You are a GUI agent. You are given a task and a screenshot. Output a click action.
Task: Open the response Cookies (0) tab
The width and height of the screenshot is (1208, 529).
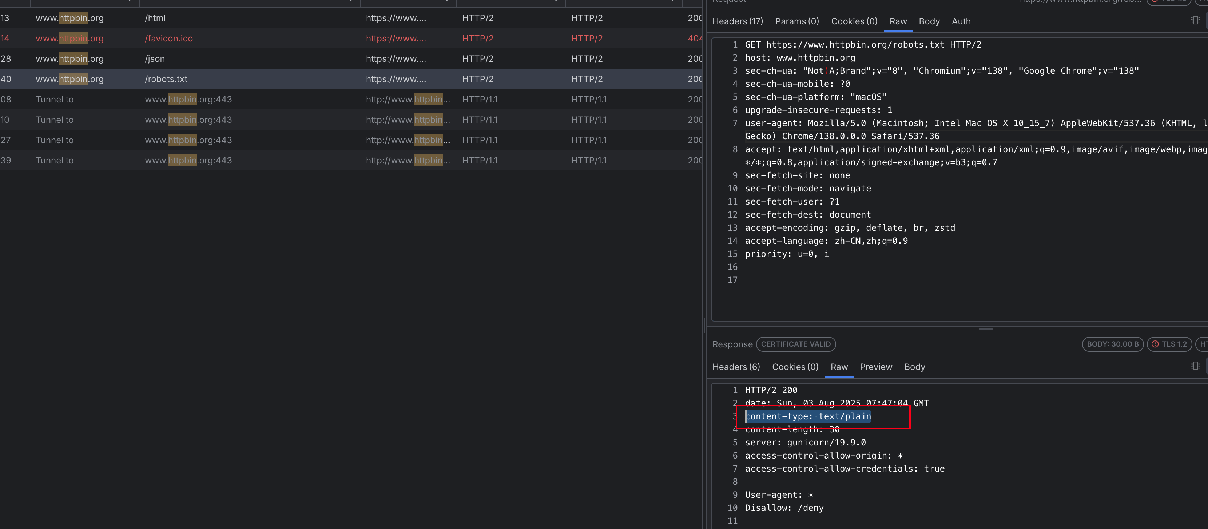(x=795, y=367)
